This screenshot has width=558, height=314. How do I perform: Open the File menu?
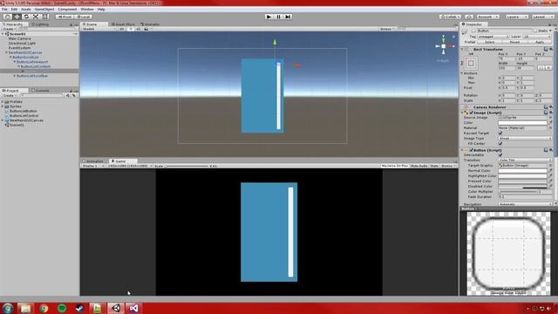point(4,10)
